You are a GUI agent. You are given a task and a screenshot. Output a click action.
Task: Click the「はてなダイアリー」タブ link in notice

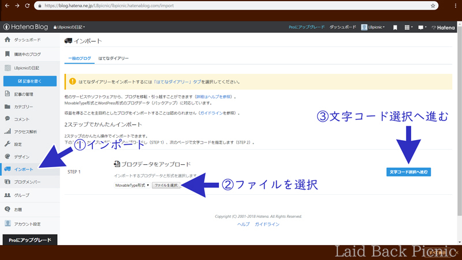click(x=177, y=82)
